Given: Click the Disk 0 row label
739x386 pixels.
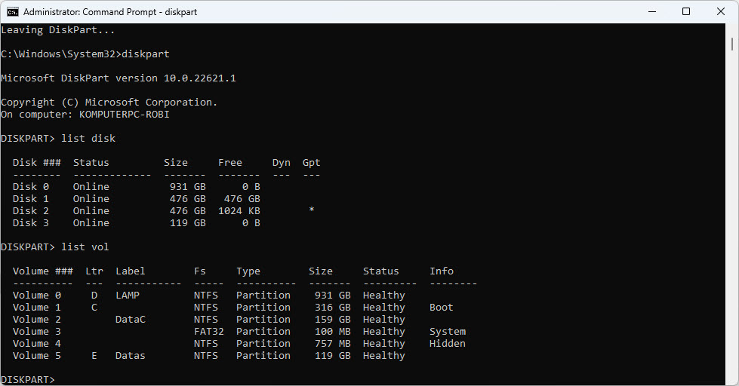Looking at the screenshot, I should coord(31,186).
